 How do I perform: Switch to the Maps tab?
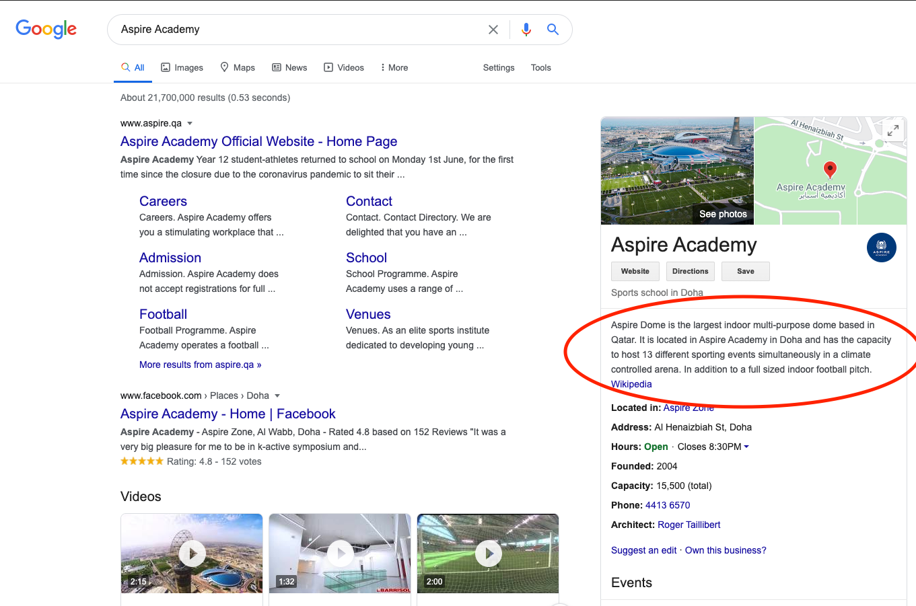[x=238, y=67]
